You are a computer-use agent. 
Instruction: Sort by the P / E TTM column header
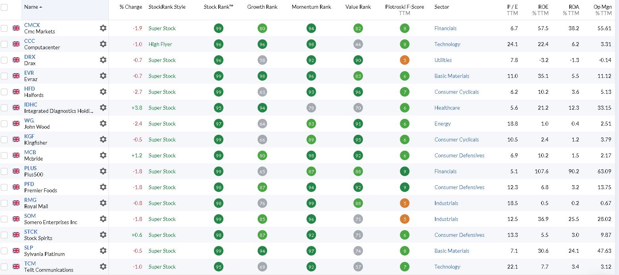pyautogui.click(x=512, y=10)
